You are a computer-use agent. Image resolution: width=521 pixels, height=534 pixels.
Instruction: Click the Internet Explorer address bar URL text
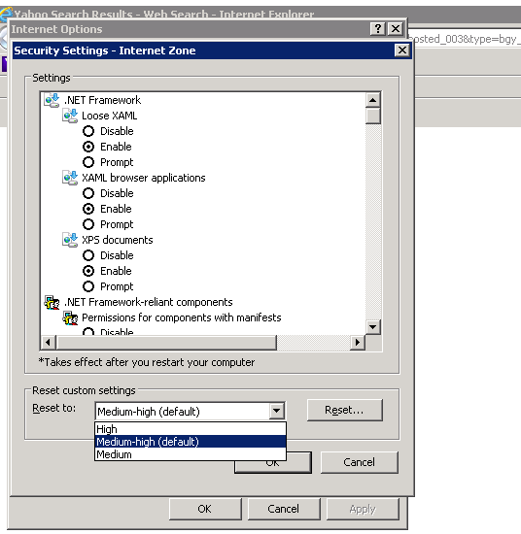tap(466, 39)
